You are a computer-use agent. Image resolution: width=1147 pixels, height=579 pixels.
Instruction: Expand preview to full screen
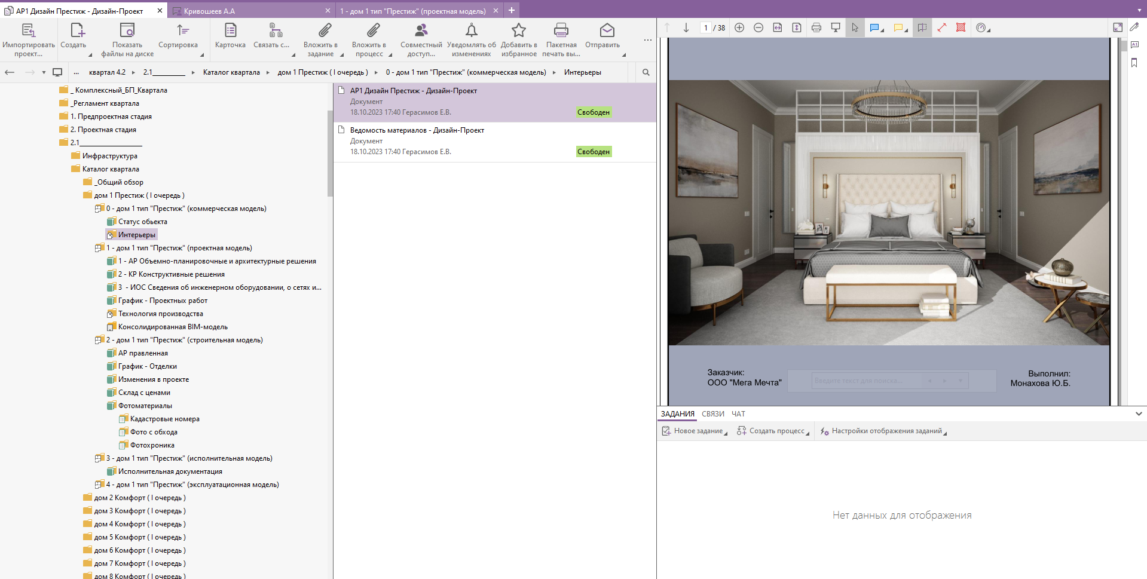1118,27
